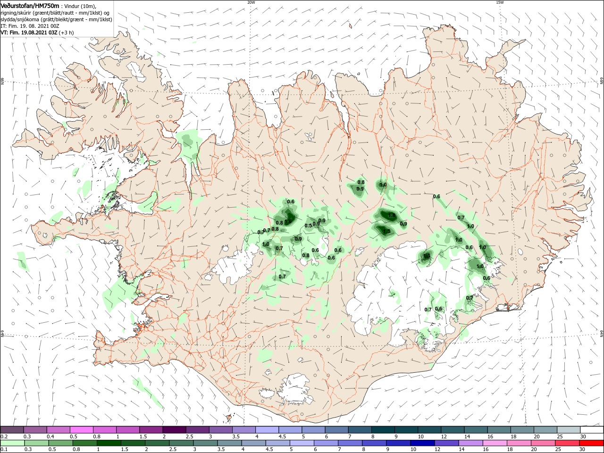
Task: Click the 20W longitude label
Action: pyautogui.click(x=251, y=2)
